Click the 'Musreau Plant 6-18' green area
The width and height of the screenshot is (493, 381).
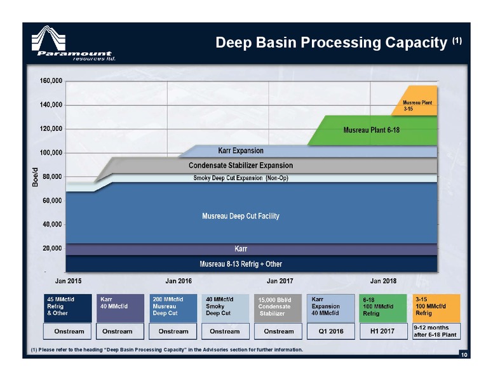tap(371, 130)
